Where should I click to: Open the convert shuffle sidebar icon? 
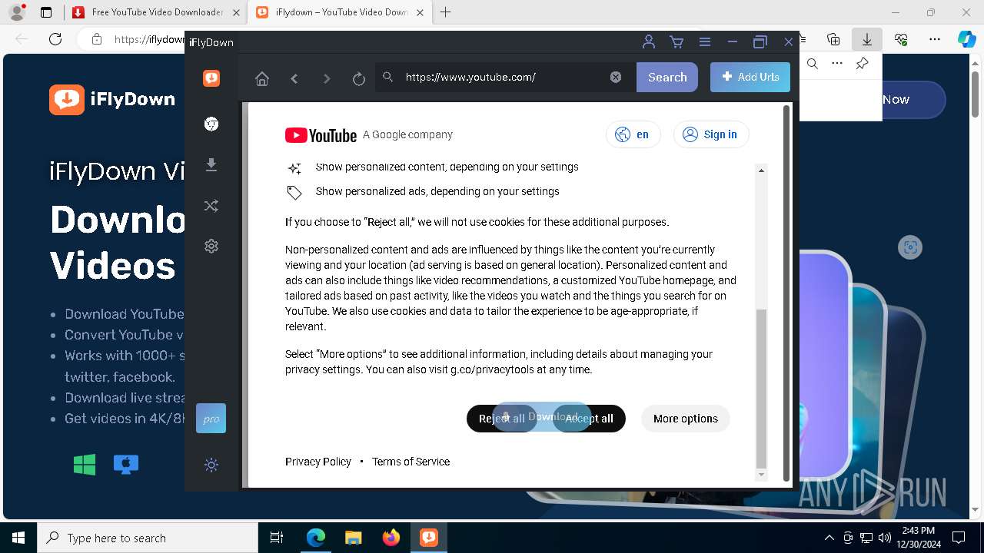click(211, 205)
